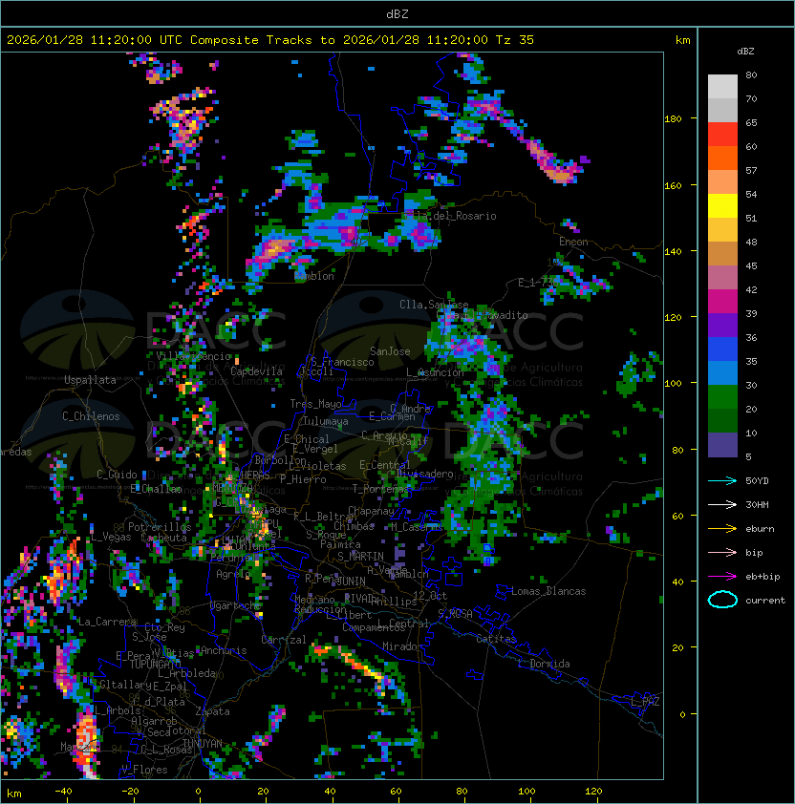This screenshot has height=804, width=795.
Task: Click the 'current' legend label
Action: click(x=765, y=601)
